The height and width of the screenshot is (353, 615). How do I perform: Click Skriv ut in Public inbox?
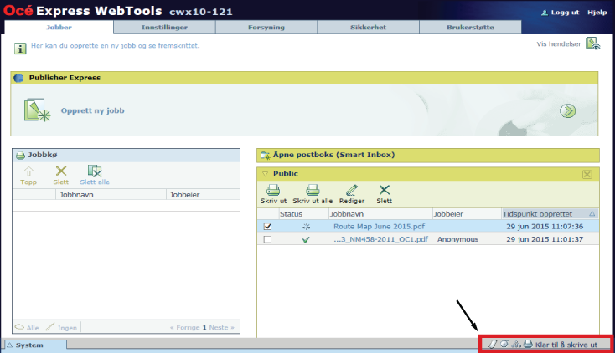273,194
